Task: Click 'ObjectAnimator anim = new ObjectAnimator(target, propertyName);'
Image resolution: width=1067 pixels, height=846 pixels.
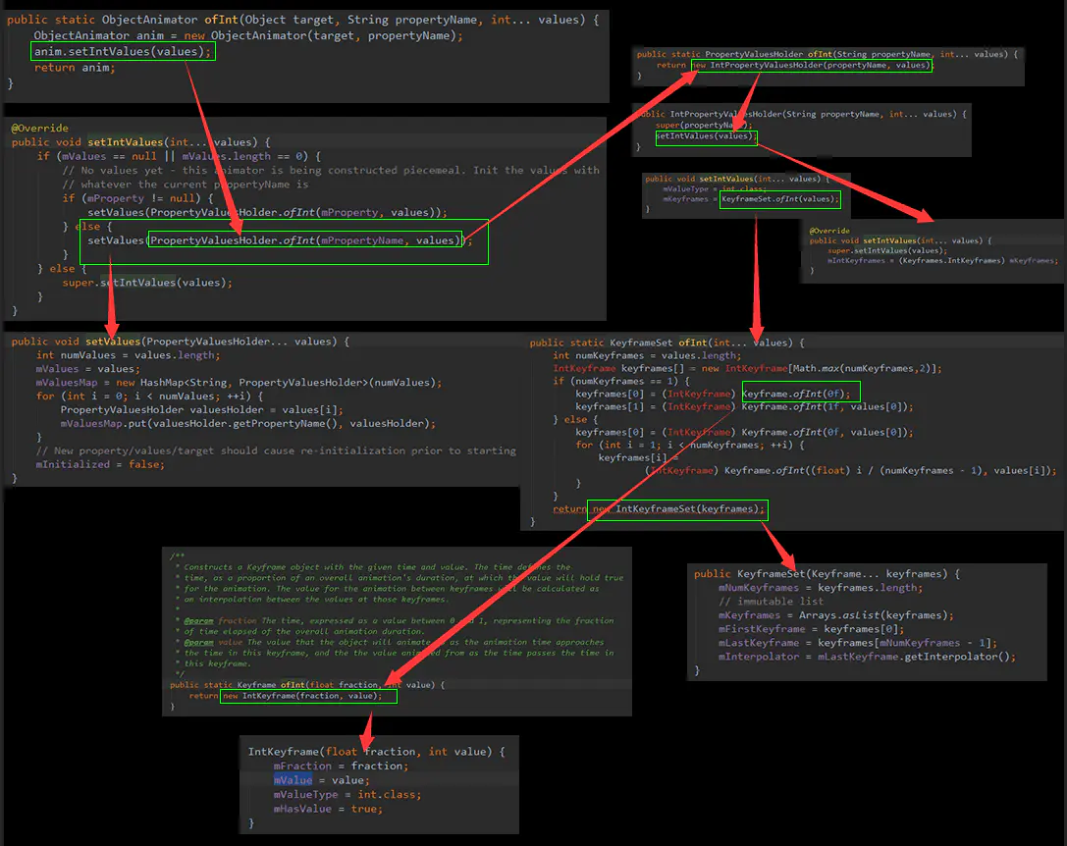Action: [x=248, y=36]
